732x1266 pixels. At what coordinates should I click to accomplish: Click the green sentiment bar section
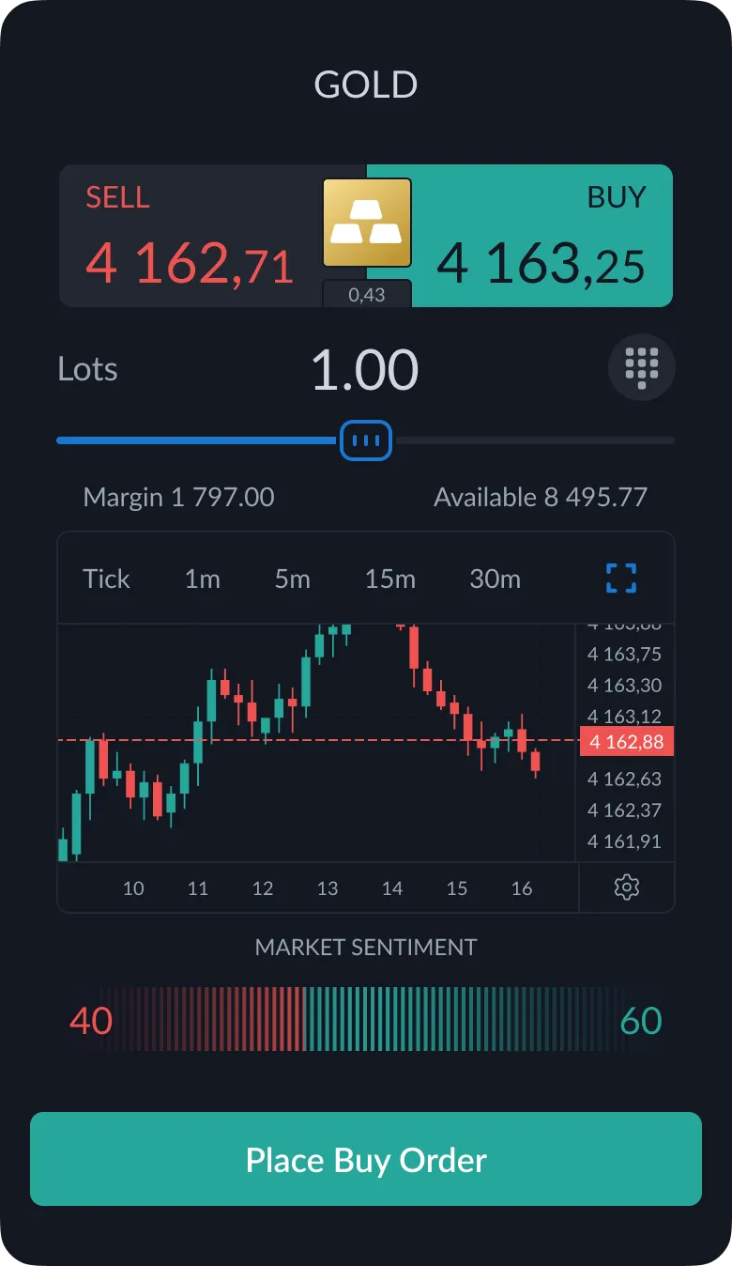coord(469,1019)
